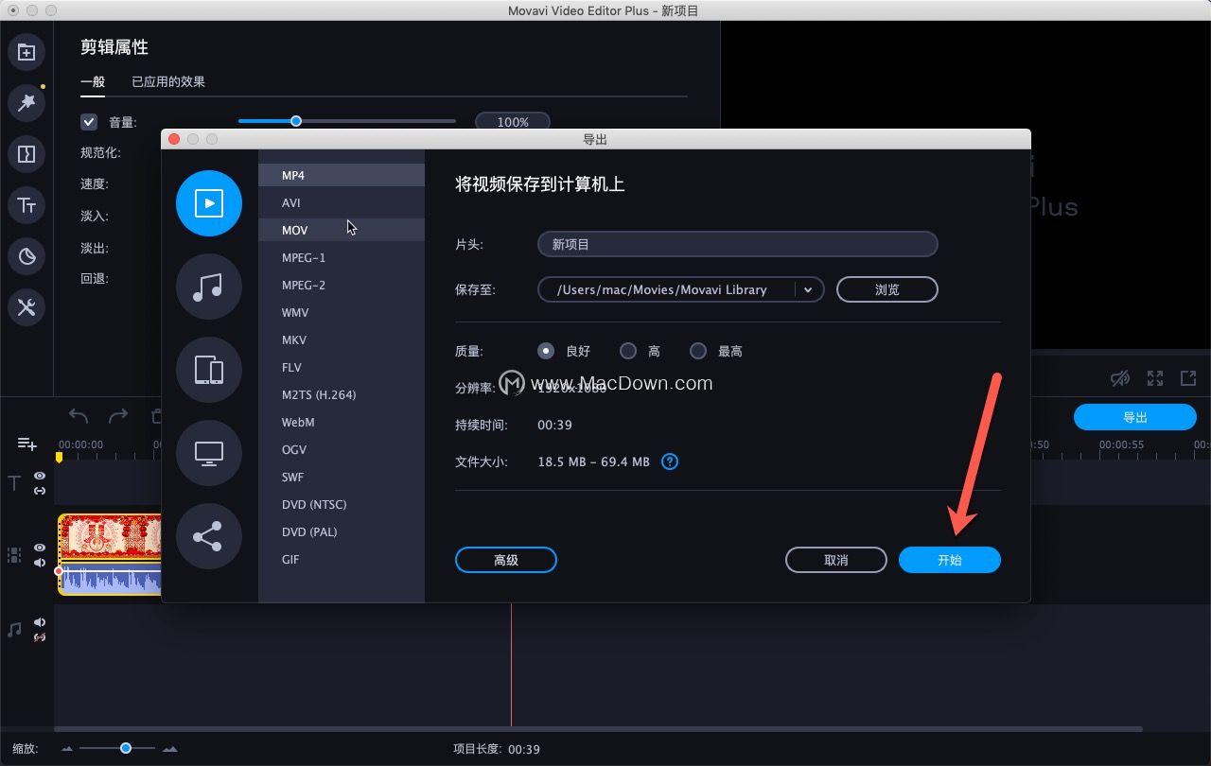Screen dimensions: 1211x766
Task: Select 良好 quality radio button
Action: 546,351
